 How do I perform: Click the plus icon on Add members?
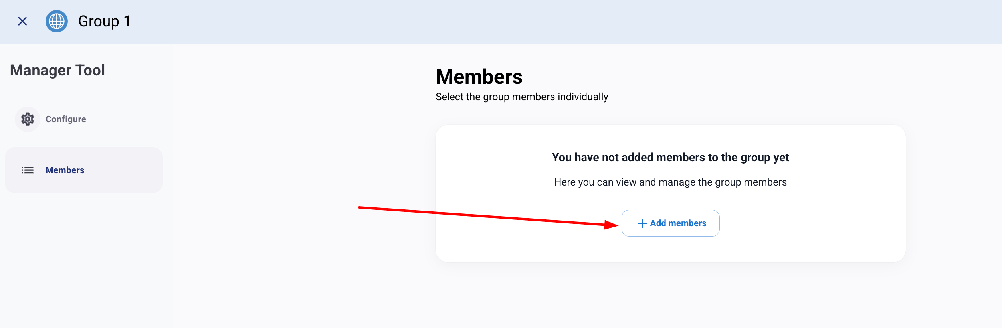pos(642,223)
